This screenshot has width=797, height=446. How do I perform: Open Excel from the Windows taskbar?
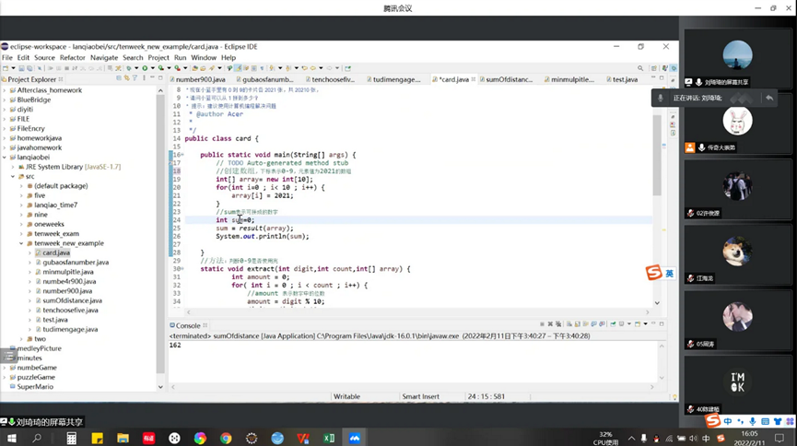(x=329, y=439)
